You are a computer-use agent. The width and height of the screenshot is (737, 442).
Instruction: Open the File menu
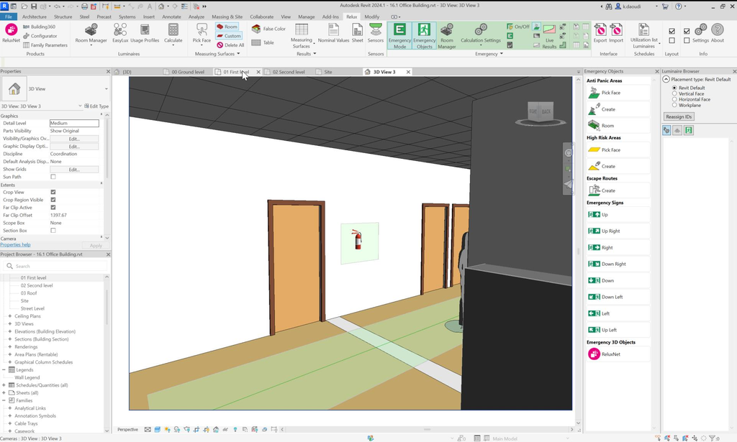tap(9, 17)
